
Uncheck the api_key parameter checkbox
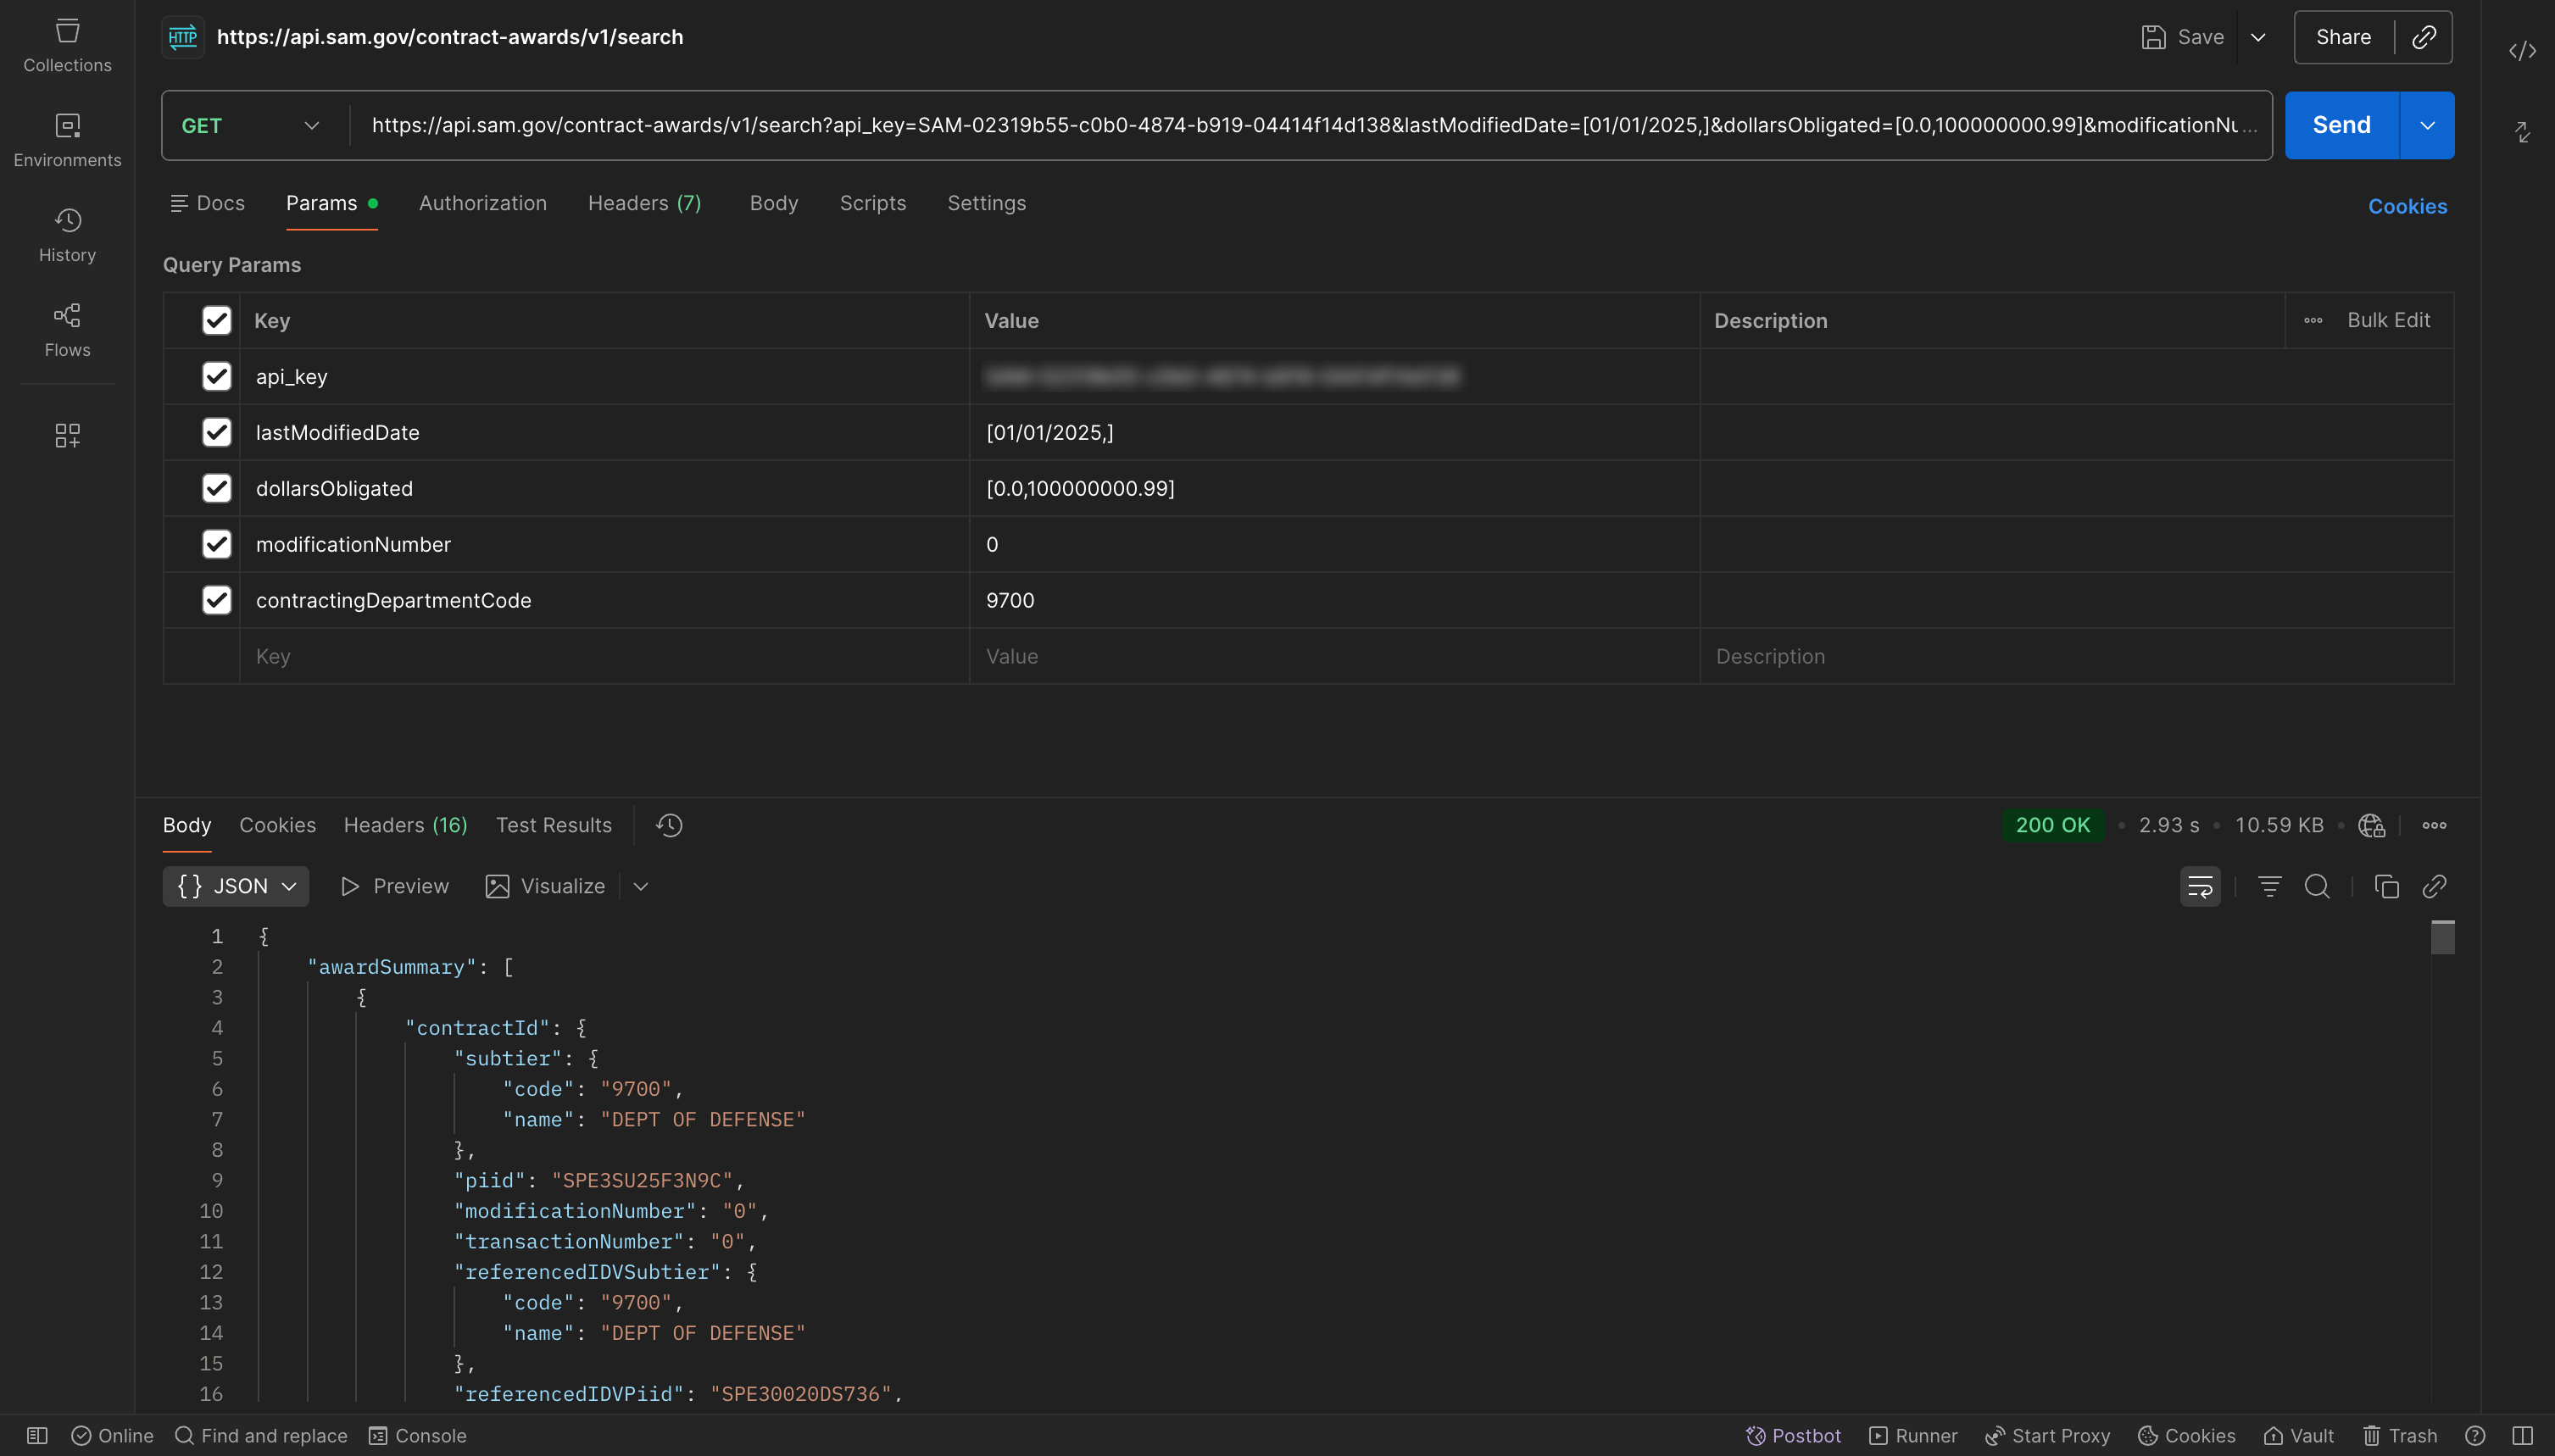pos(216,376)
